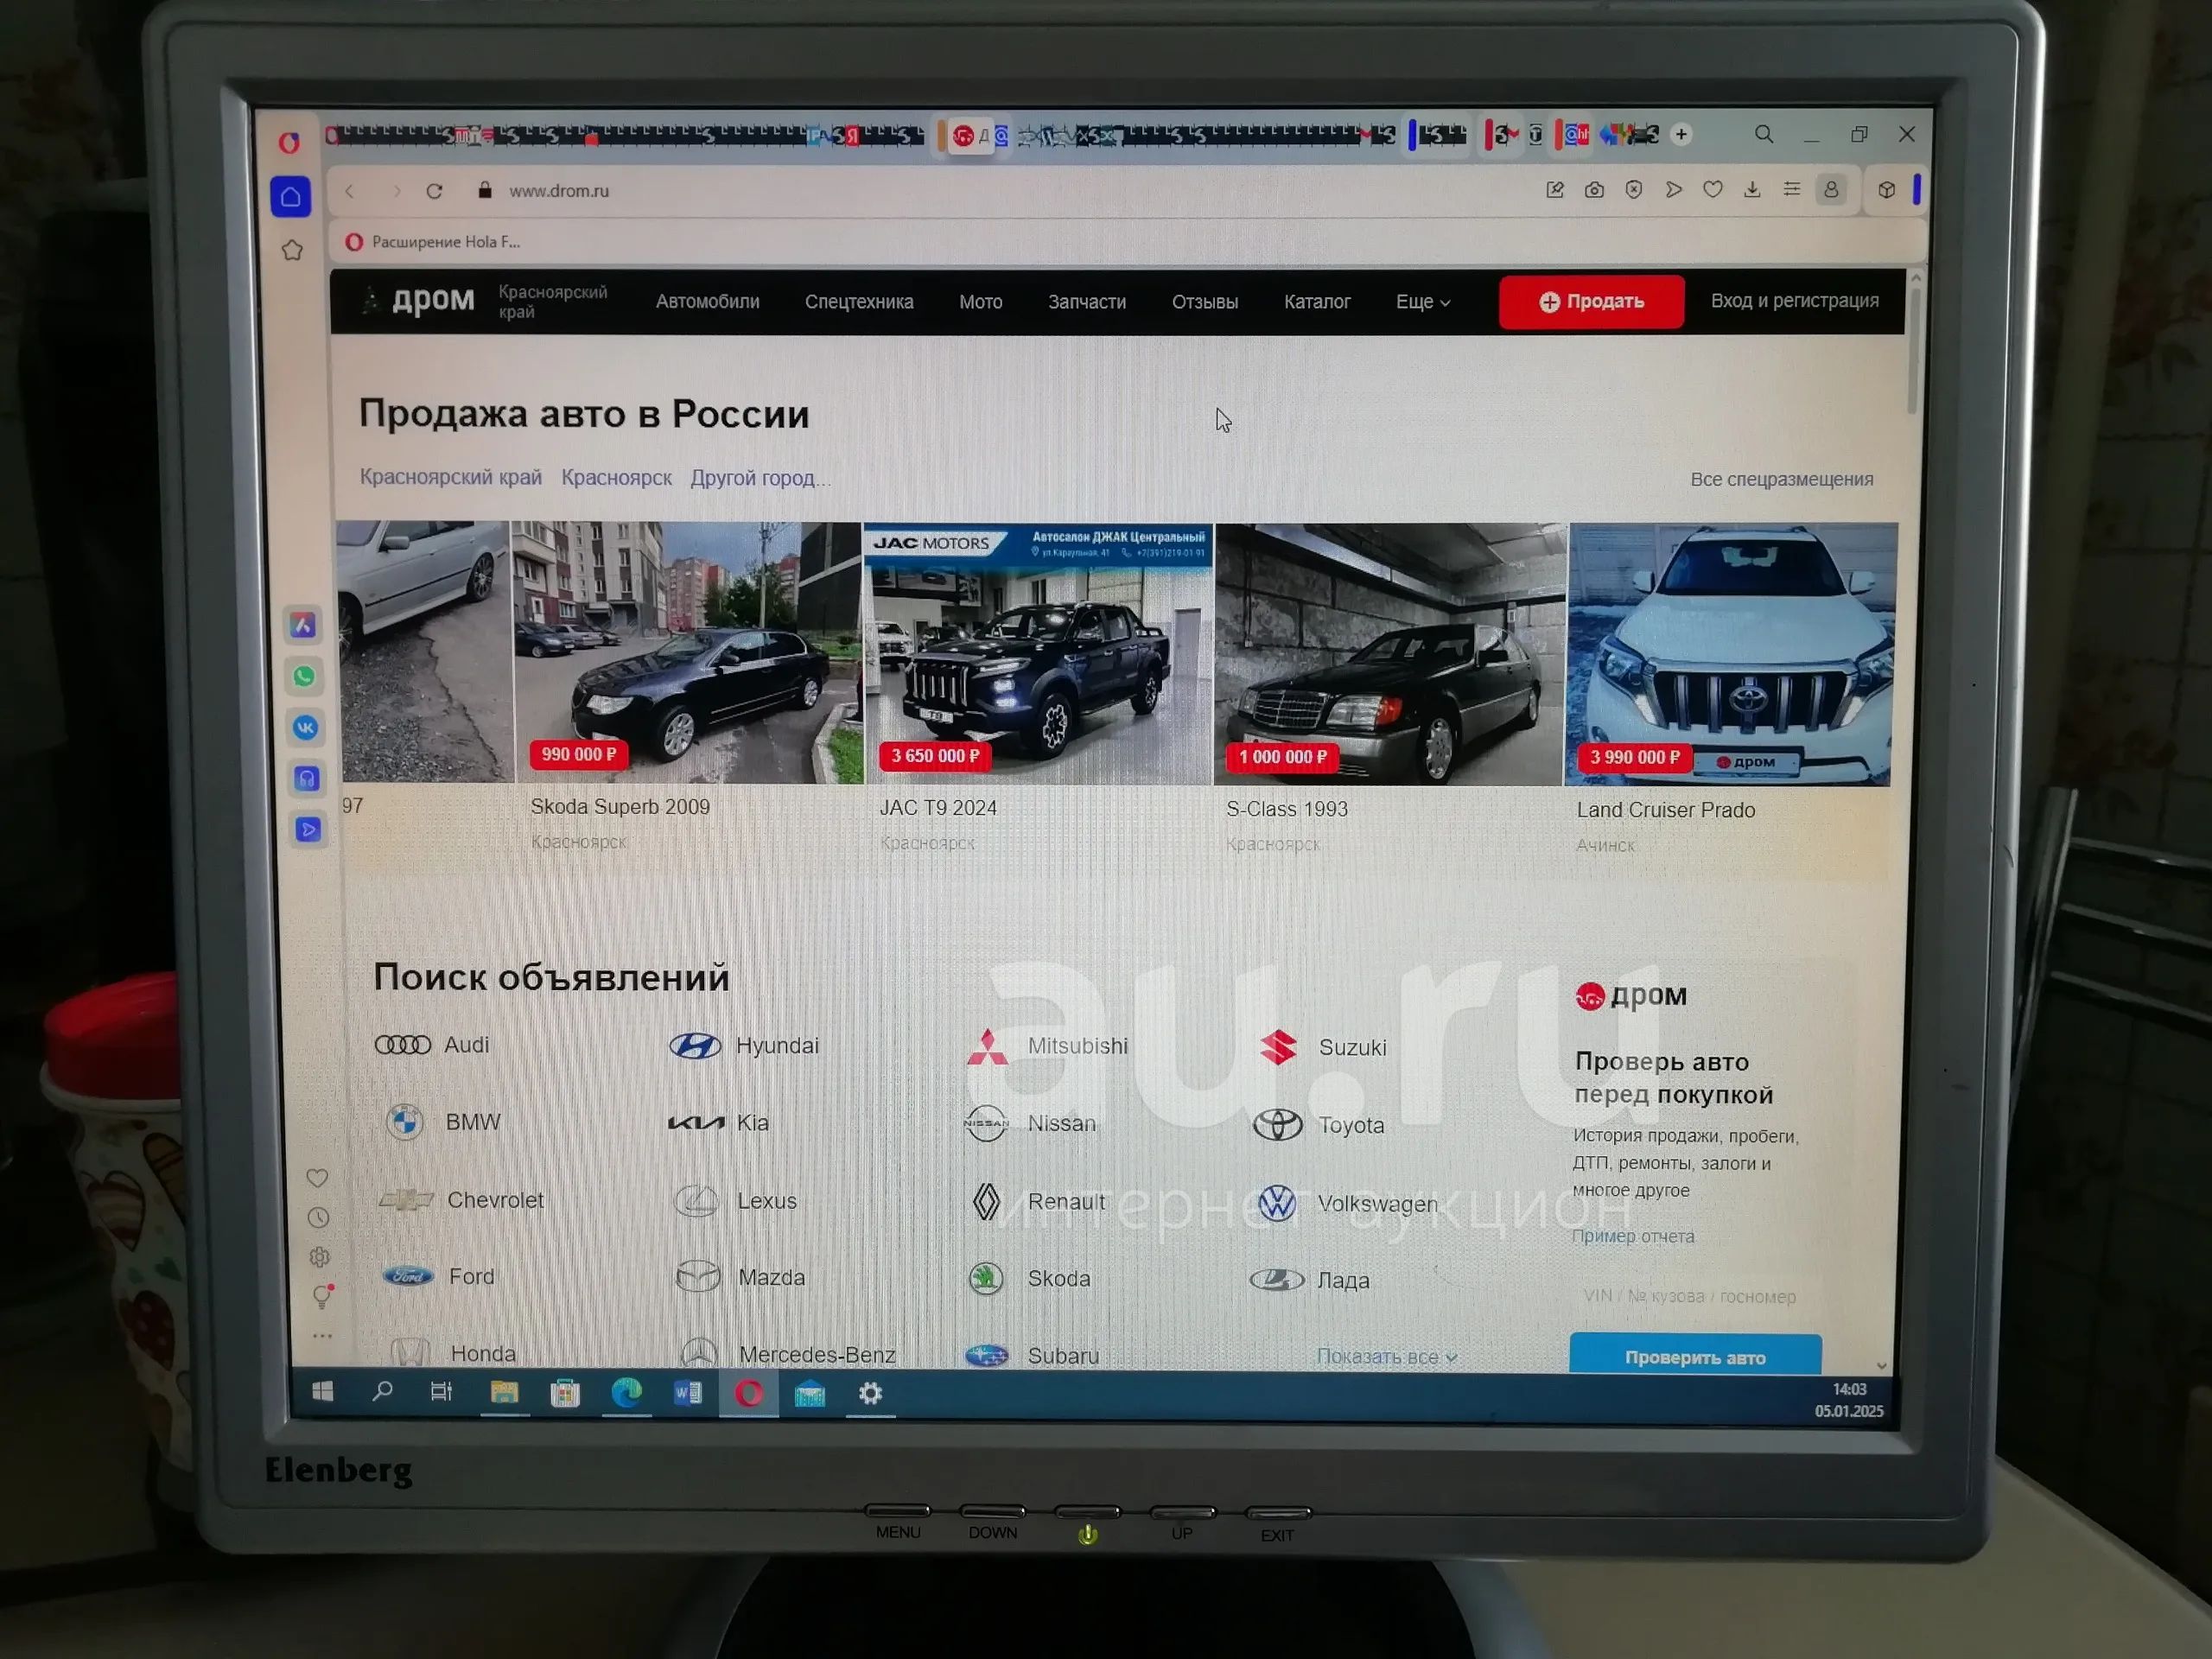
Task: Open a new tab with plus button
Action: [1681, 134]
